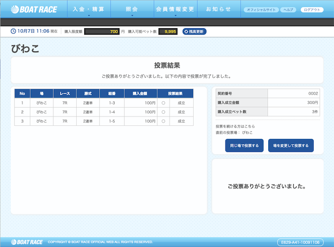
Task: Expand the 会員情報変更 menu
Action: pyautogui.click(x=176, y=10)
